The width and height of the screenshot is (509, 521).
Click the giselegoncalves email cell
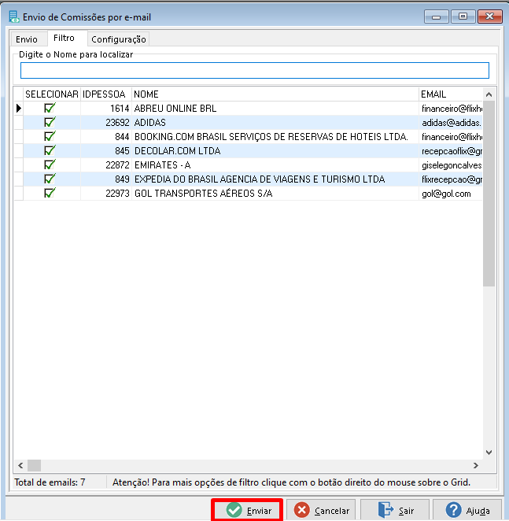[451, 165]
